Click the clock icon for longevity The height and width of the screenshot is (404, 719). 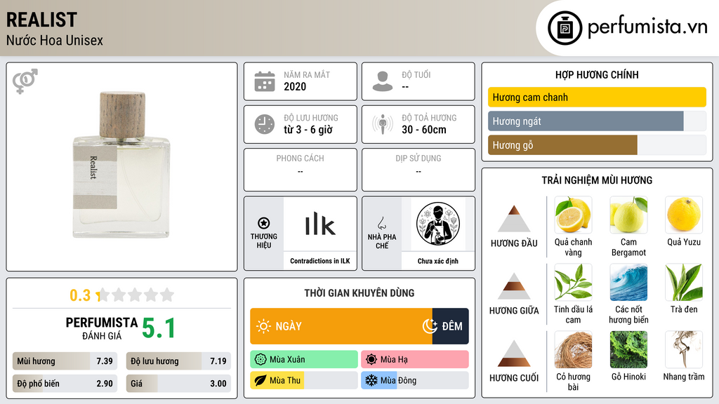click(x=265, y=124)
